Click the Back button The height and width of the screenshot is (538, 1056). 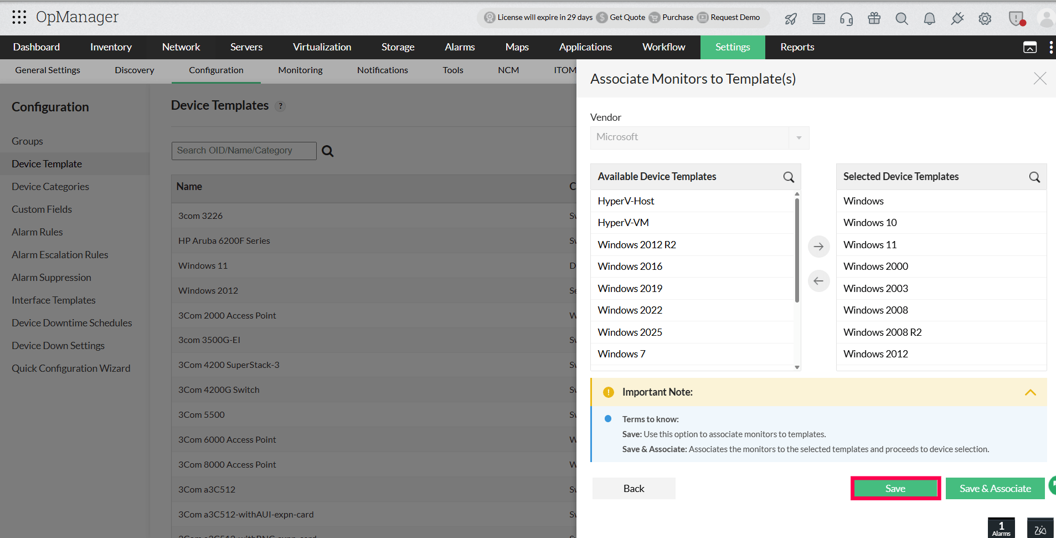pos(633,488)
